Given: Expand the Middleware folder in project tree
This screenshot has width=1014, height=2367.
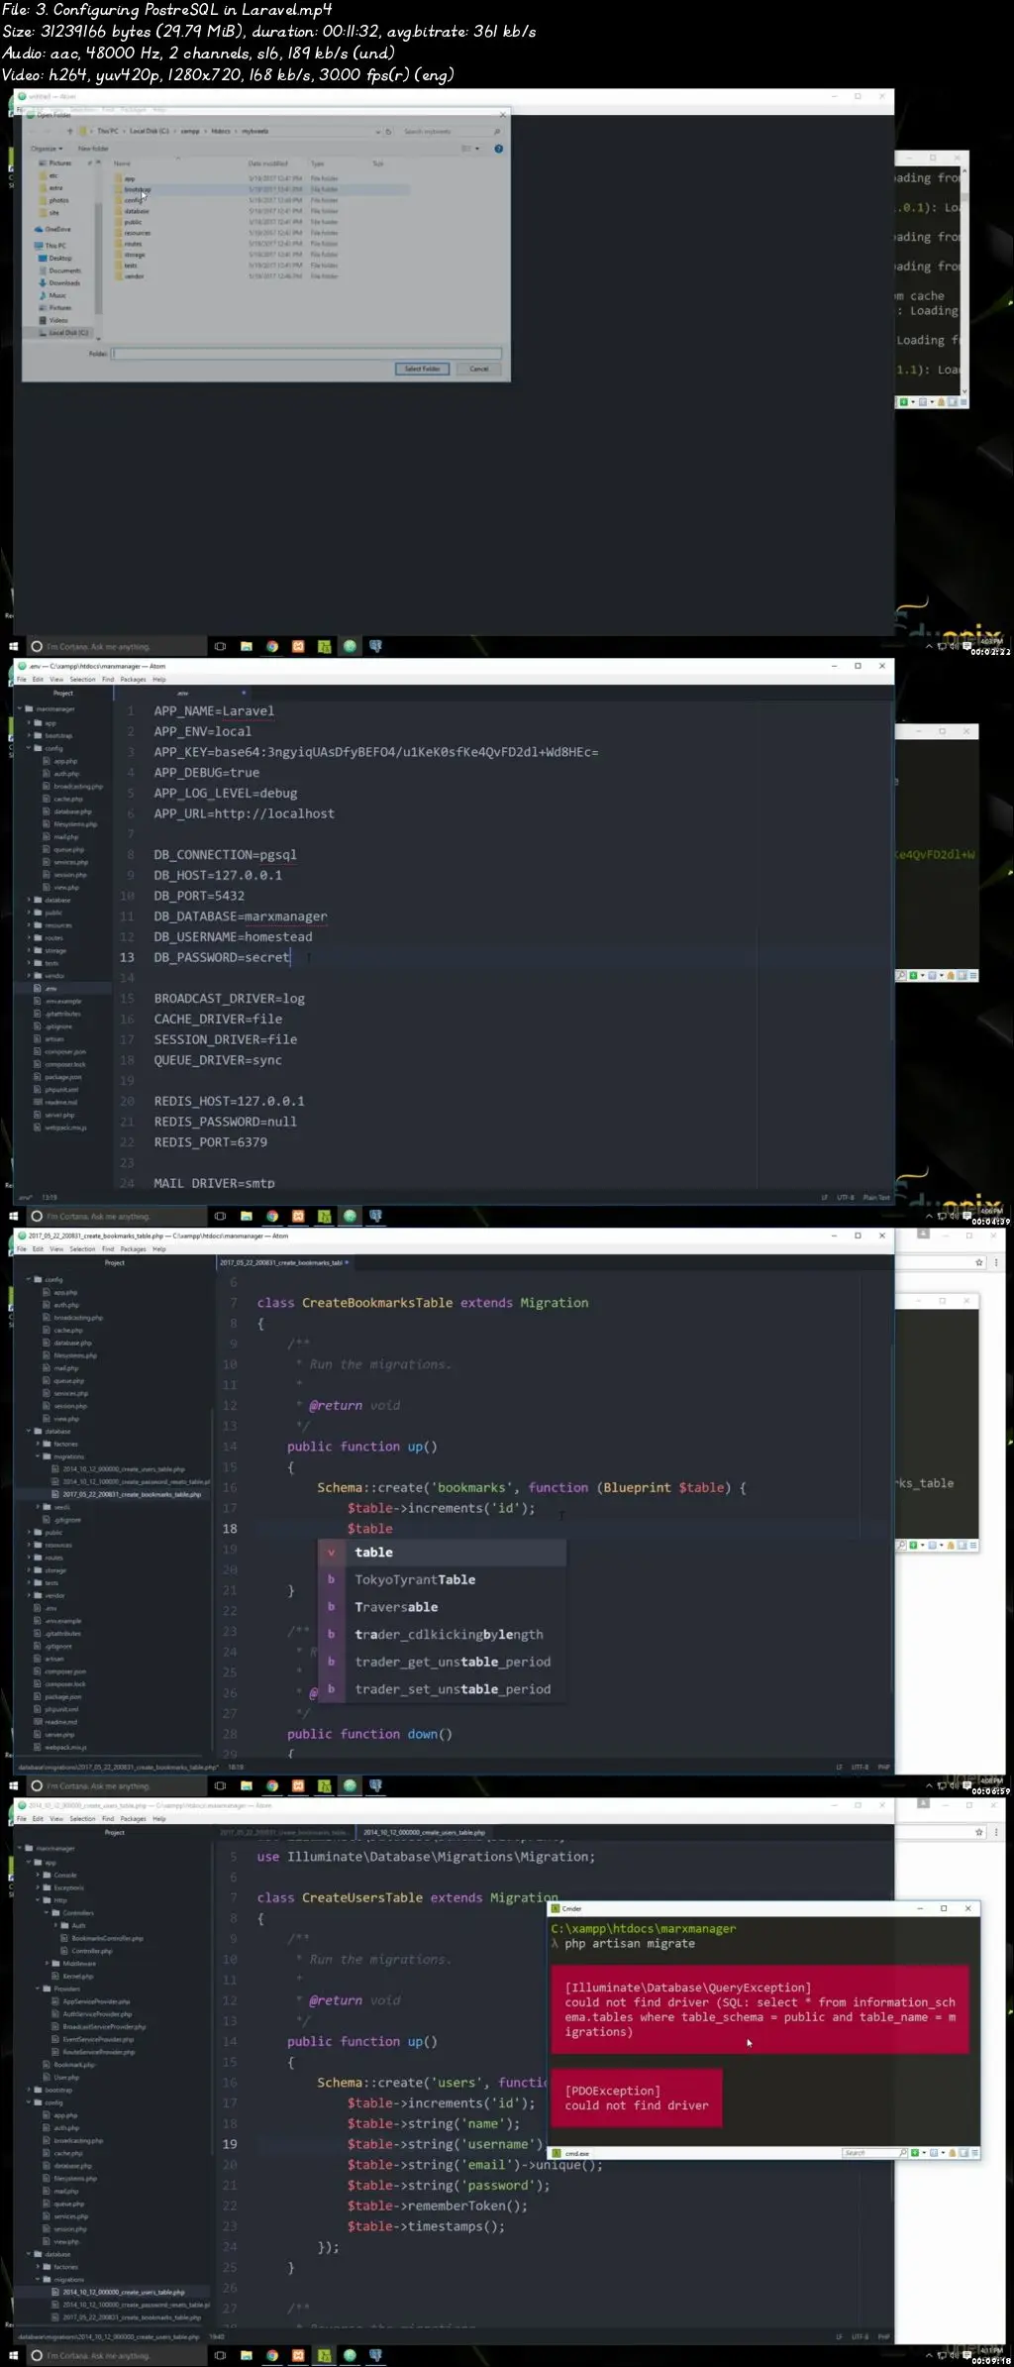Looking at the screenshot, I should pos(48,1963).
